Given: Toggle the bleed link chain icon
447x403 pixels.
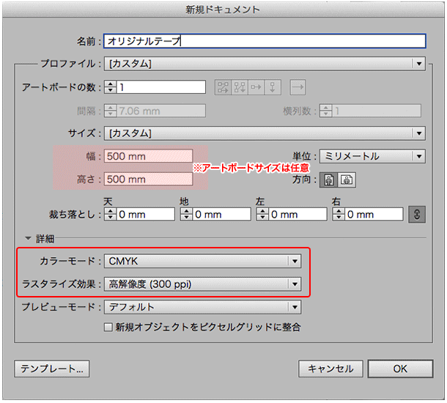Looking at the screenshot, I should [x=418, y=214].
